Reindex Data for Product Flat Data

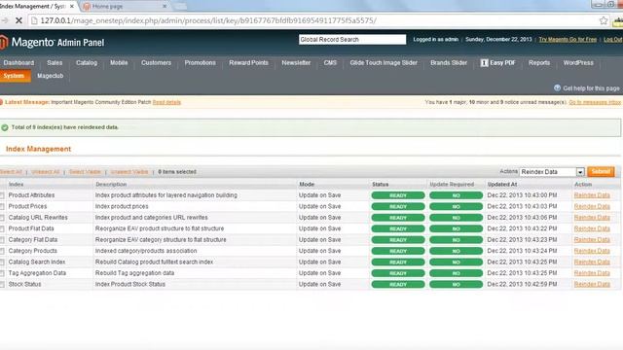click(x=592, y=228)
